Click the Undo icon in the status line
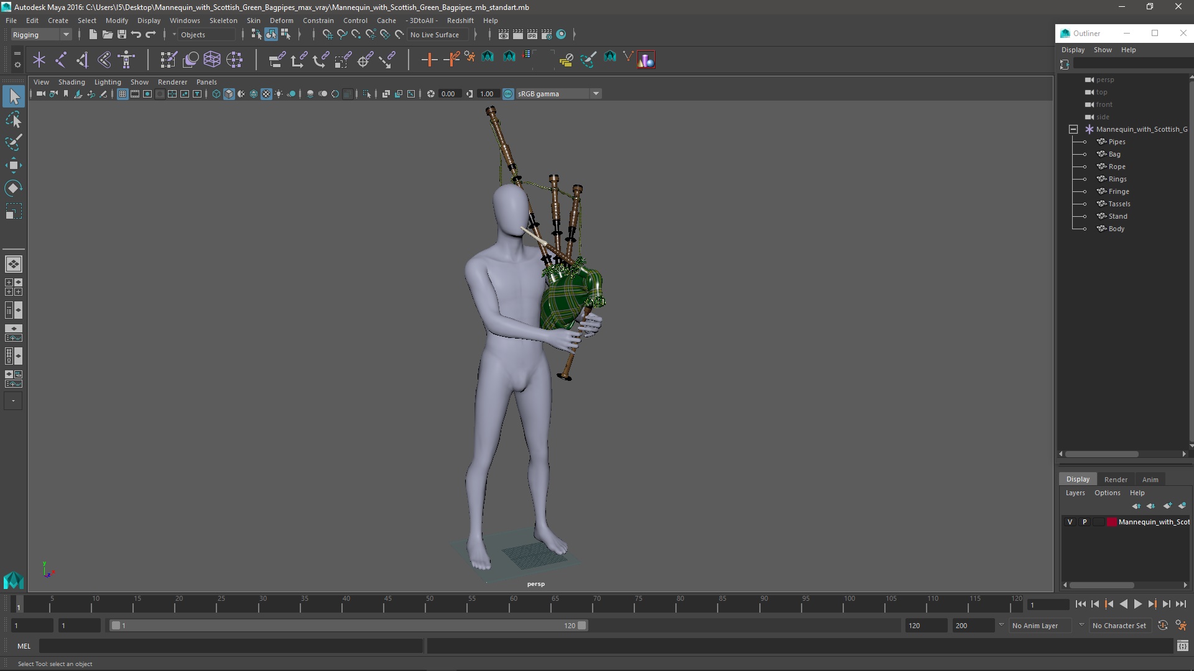Image resolution: width=1194 pixels, height=671 pixels. pos(136,35)
